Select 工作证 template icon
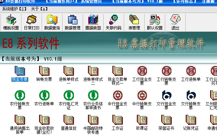This screenshot has height=136, width=217. pos(118,120)
